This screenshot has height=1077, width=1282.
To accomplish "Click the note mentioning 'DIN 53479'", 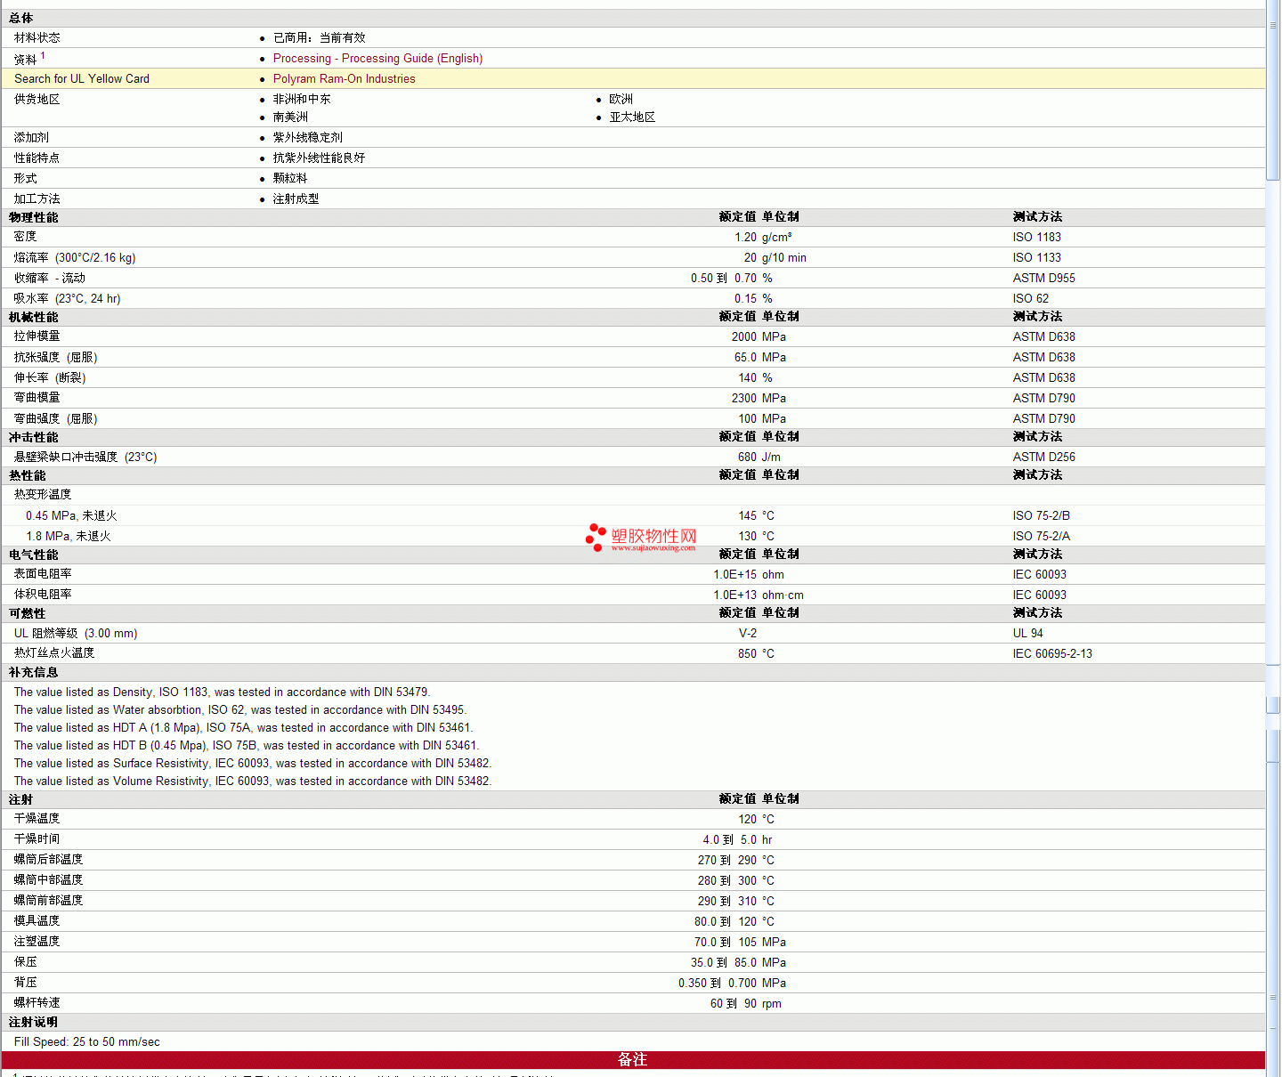I will click(x=223, y=692).
